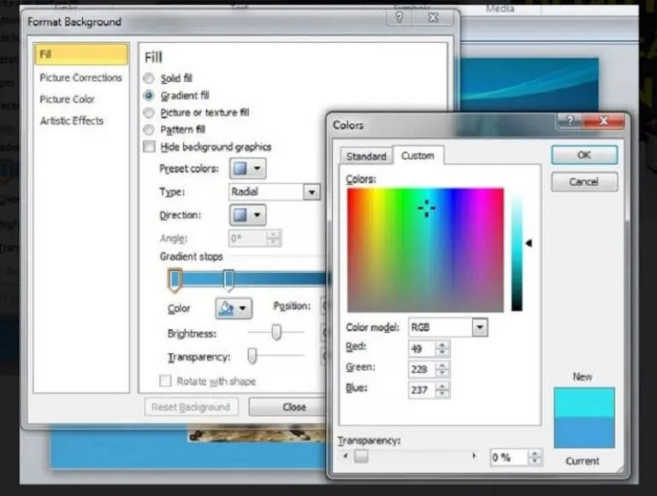The image size is (657, 496).
Task: Click the Gradient stops label
Action: [x=192, y=257]
